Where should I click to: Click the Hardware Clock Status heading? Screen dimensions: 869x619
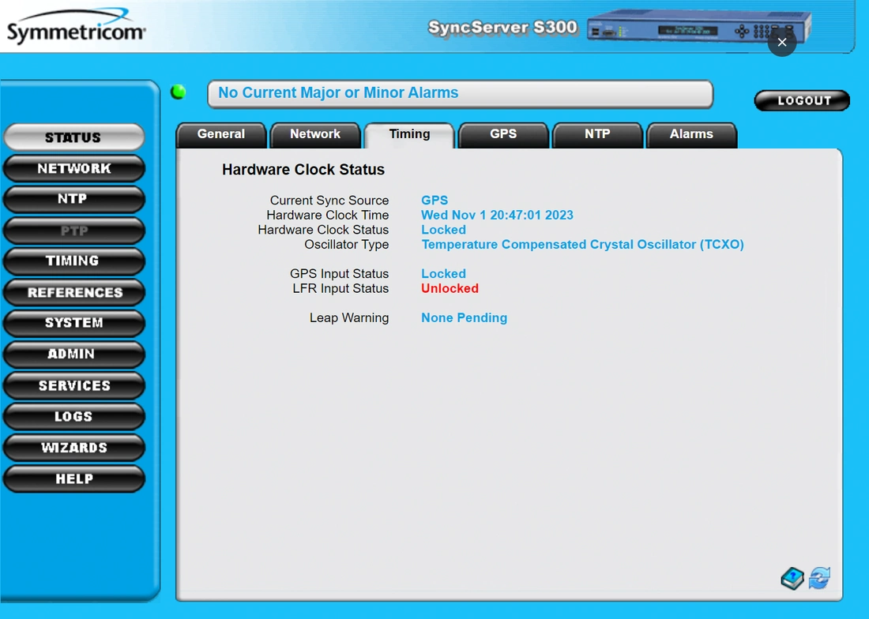pyautogui.click(x=303, y=170)
